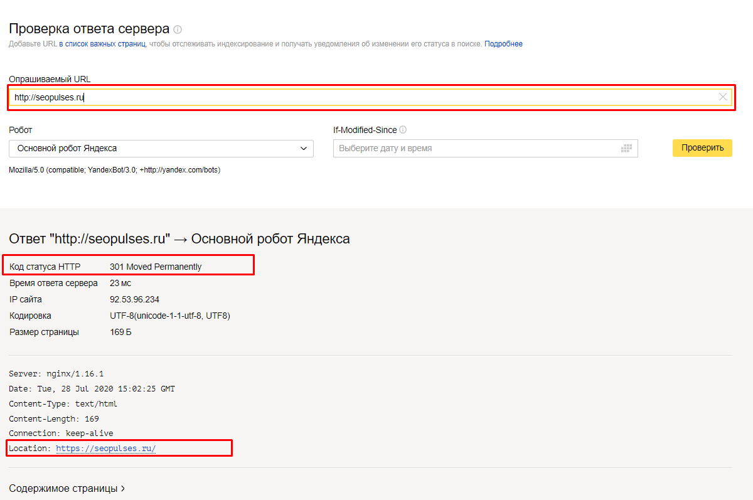Click the Server: nginx/1.16.1 header line
The height and width of the screenshot is (500, 753).
click(x=56, y=373)
